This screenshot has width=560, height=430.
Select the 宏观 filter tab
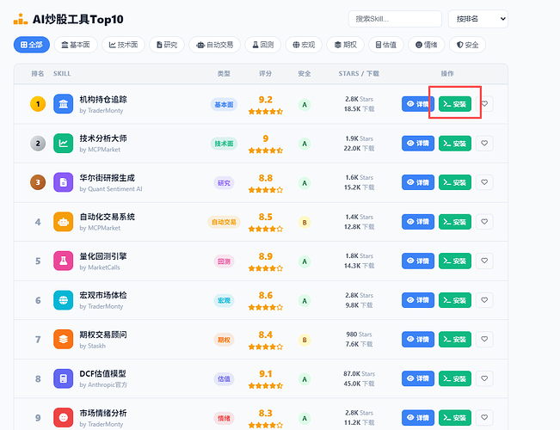304,45
